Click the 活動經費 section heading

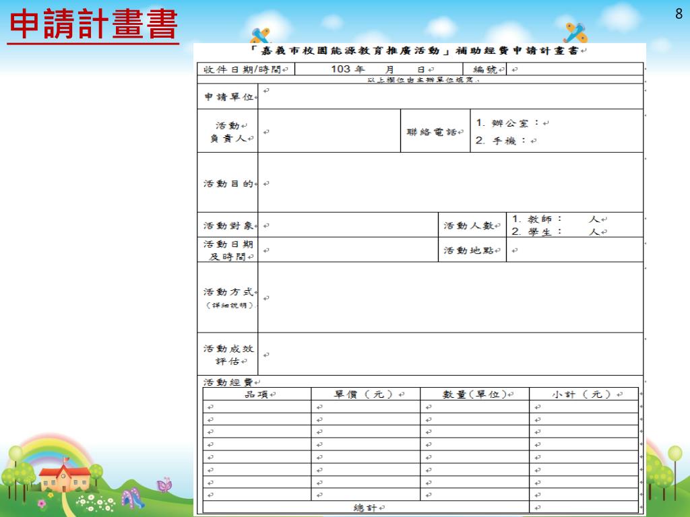coord(228,382)
